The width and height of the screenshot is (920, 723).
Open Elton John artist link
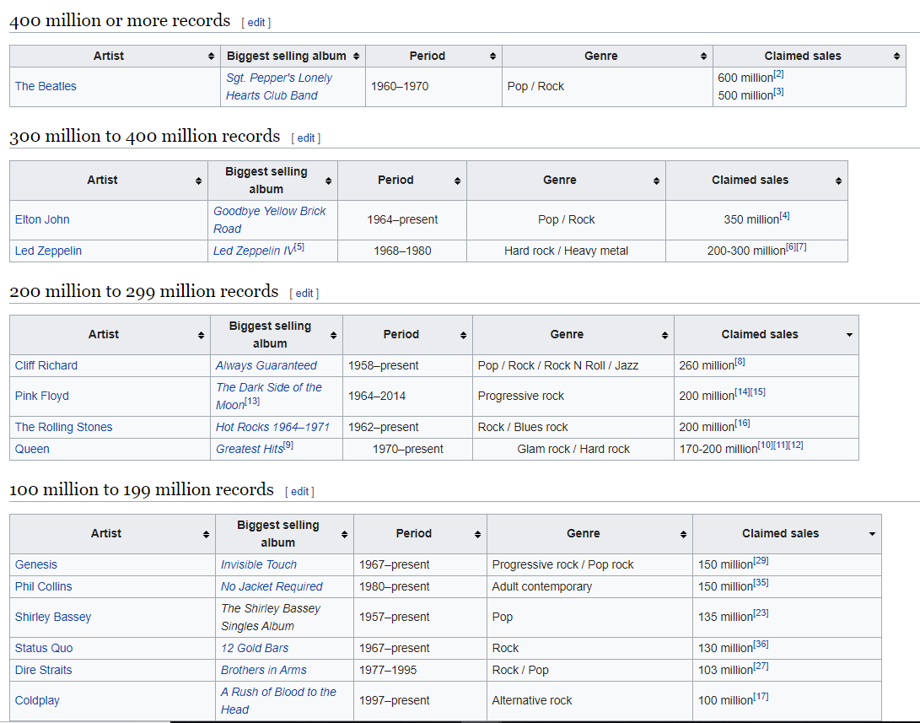pyautogui.click(x=42, y=219)
